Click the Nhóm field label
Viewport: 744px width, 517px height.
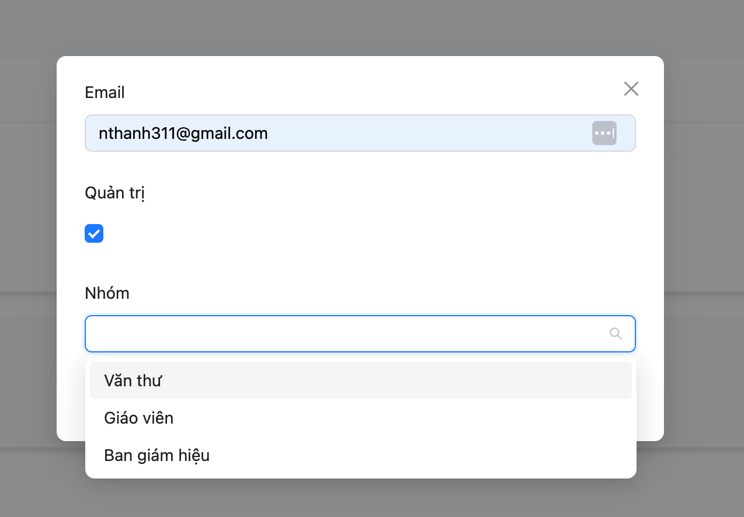[107, 293]
